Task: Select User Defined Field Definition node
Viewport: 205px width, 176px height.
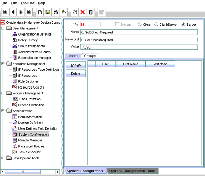Action: pyautogui.click(x=38, y=128)
